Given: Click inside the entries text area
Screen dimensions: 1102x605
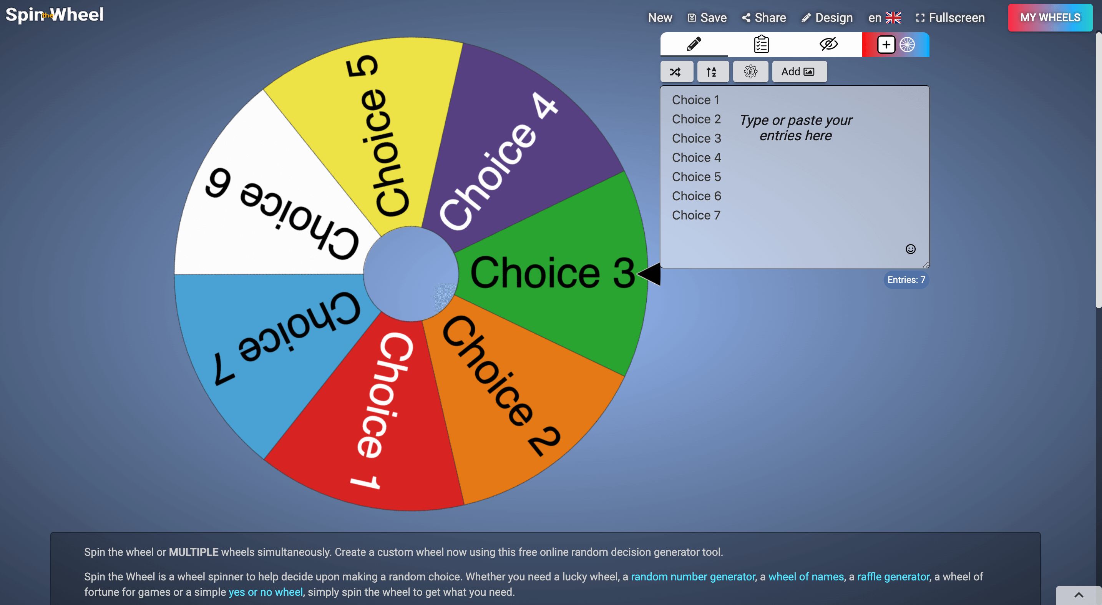Looking at the screenshot, I should coord(794,177).
